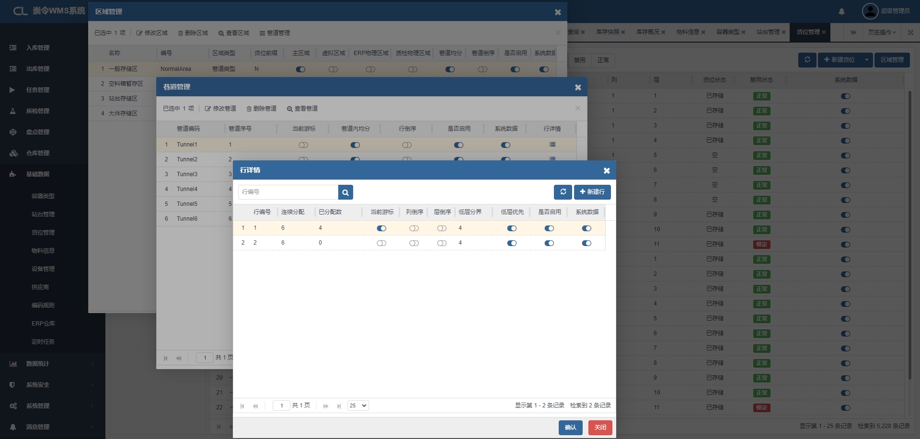
Task: Click 入库管理 sidebar icon
Action: (13, 48)
